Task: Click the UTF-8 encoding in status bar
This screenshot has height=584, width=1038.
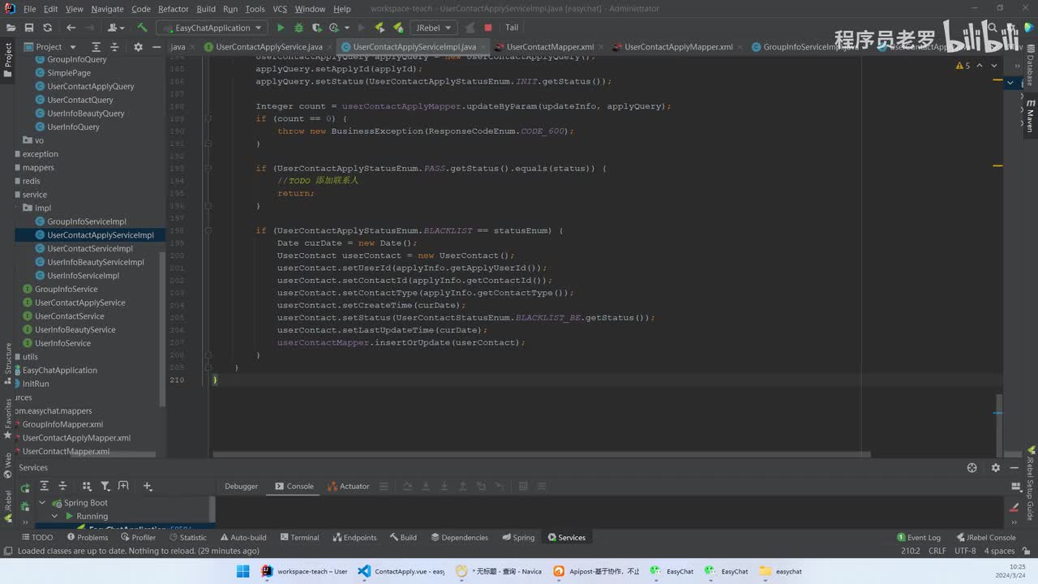Action: (x=965, y=551)
